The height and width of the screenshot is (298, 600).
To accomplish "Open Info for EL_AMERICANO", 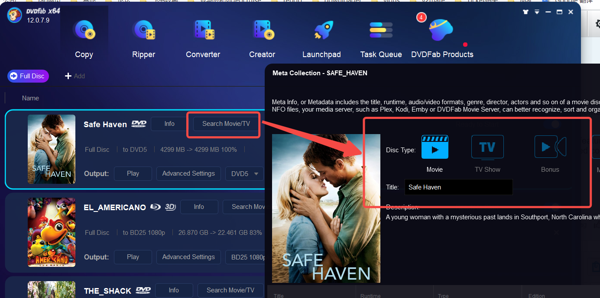I will click(199, 207).
